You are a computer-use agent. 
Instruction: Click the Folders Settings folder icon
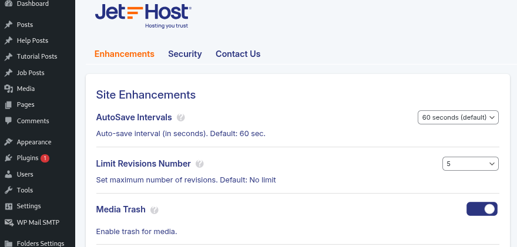pyautogui.click(x=9, y=243)
